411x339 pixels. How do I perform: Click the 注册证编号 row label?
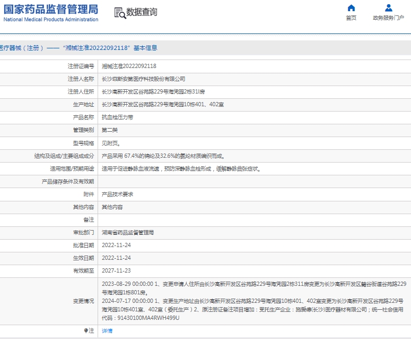pyautogui.click(x=81, y=66)
